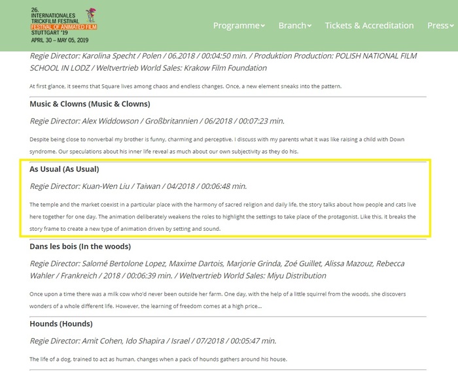Click the Amit Cohen, Ido Shapira credits

click(x=152, y=341)
